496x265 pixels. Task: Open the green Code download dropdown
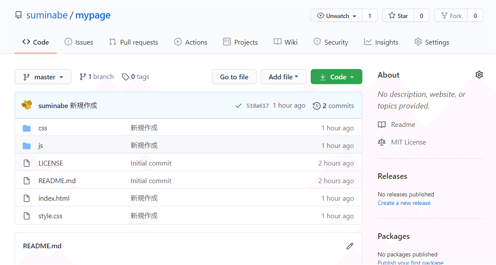336,77
